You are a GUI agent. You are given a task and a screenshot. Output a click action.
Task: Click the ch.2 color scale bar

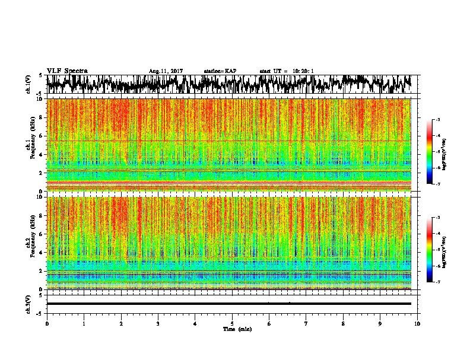tap(429, 250)
